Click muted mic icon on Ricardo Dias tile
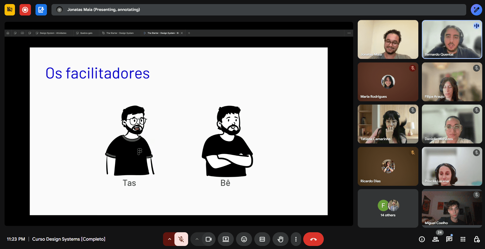Image resolution: width=485 pixels, height=249 pixels. 413,153
